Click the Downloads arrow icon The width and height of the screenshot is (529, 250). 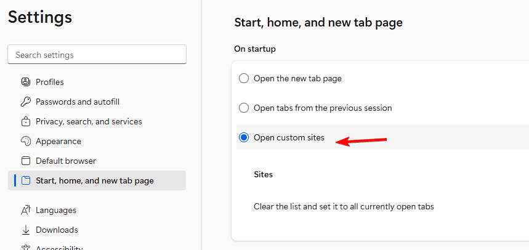(x=25, y=230)
